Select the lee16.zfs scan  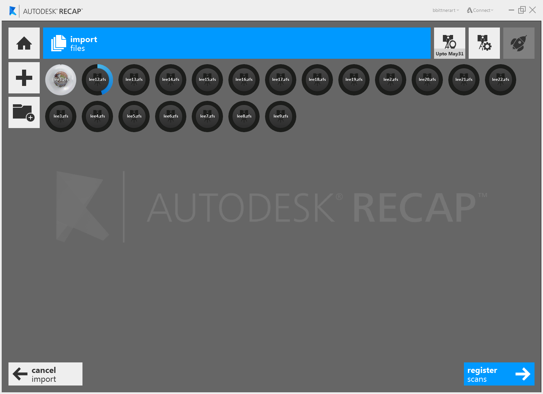point(244,80)
